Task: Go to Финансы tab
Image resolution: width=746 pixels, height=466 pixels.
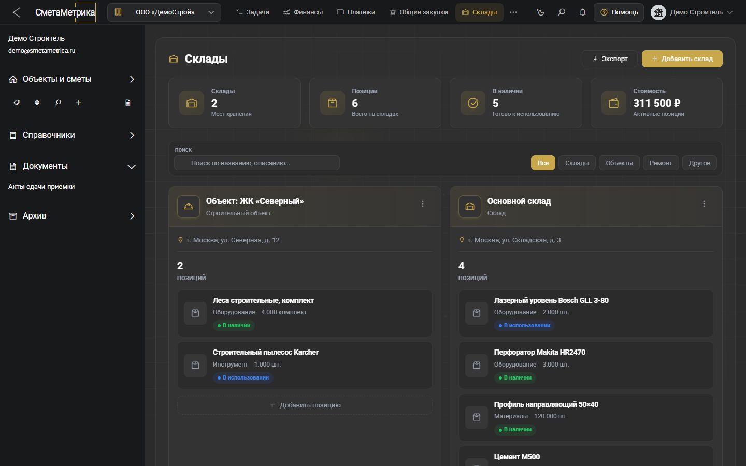Action: pyautogui.click(x=303, y=12)
